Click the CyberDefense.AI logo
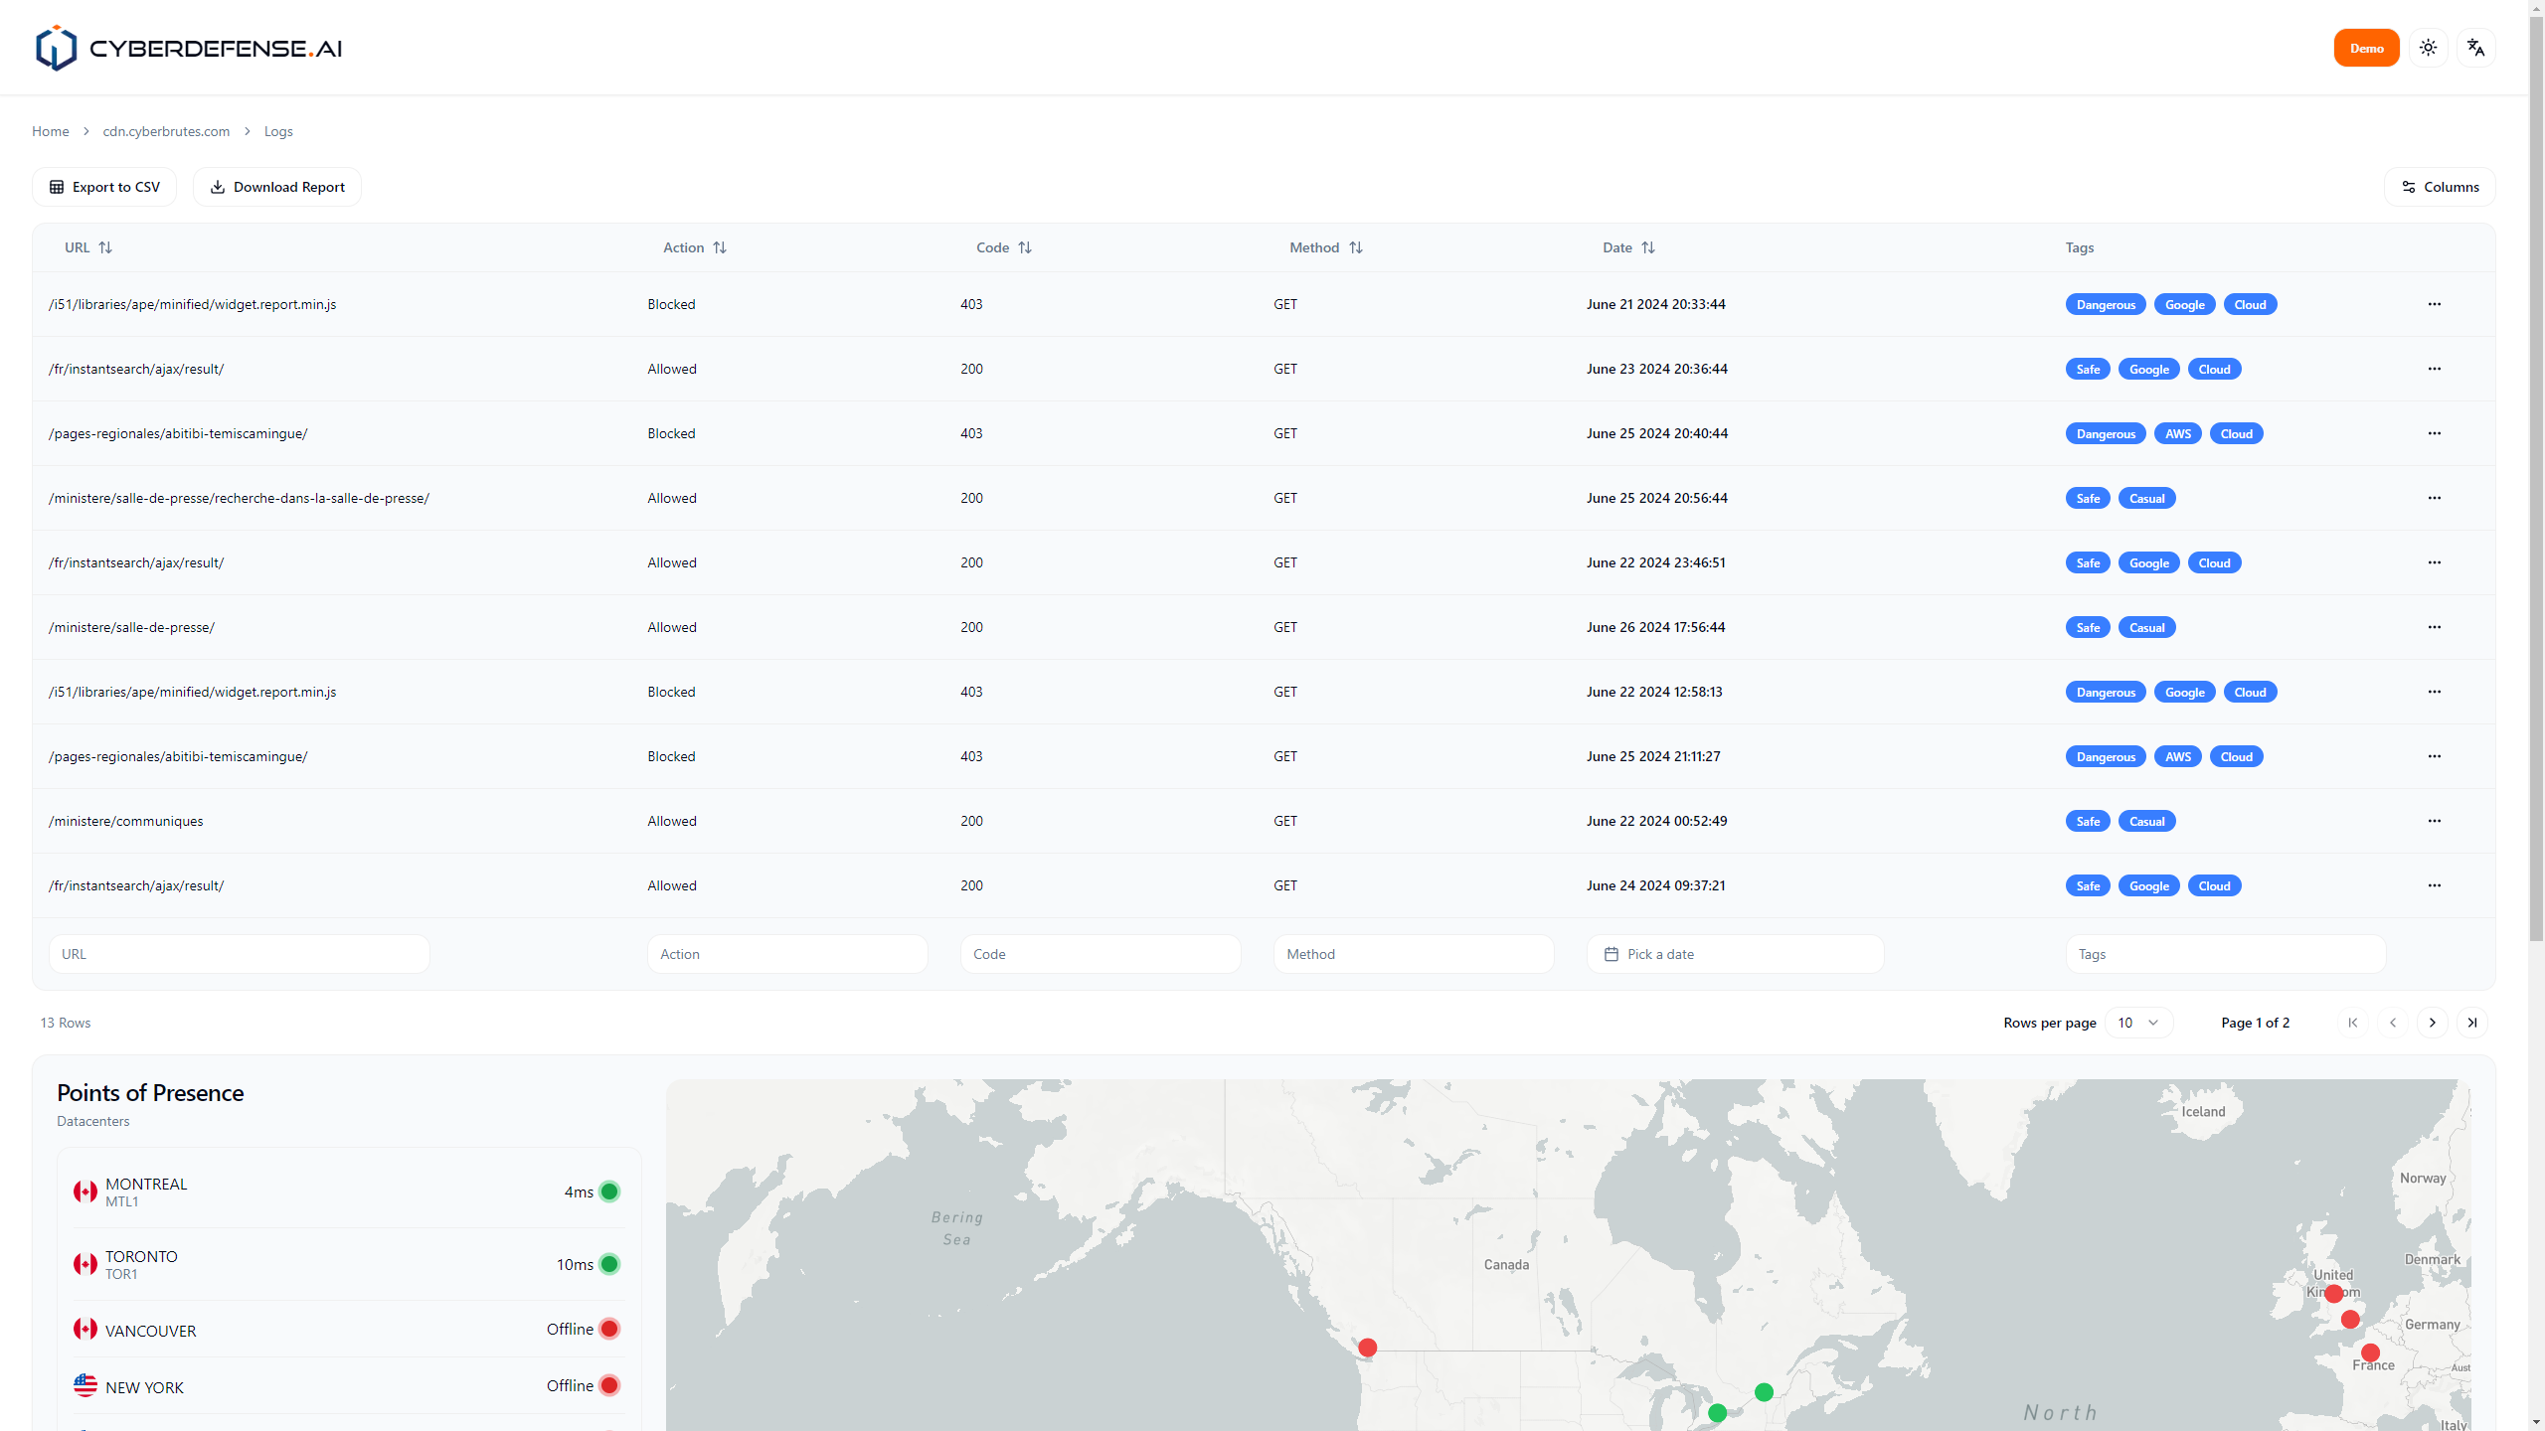 coord(189,48)
